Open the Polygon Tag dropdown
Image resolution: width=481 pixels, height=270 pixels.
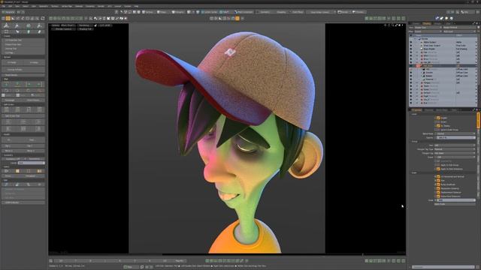click(x=455, y=153)
